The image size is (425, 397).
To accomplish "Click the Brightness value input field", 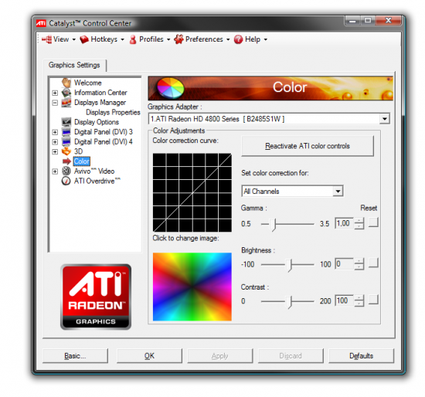I will click(x=344, y=263).
